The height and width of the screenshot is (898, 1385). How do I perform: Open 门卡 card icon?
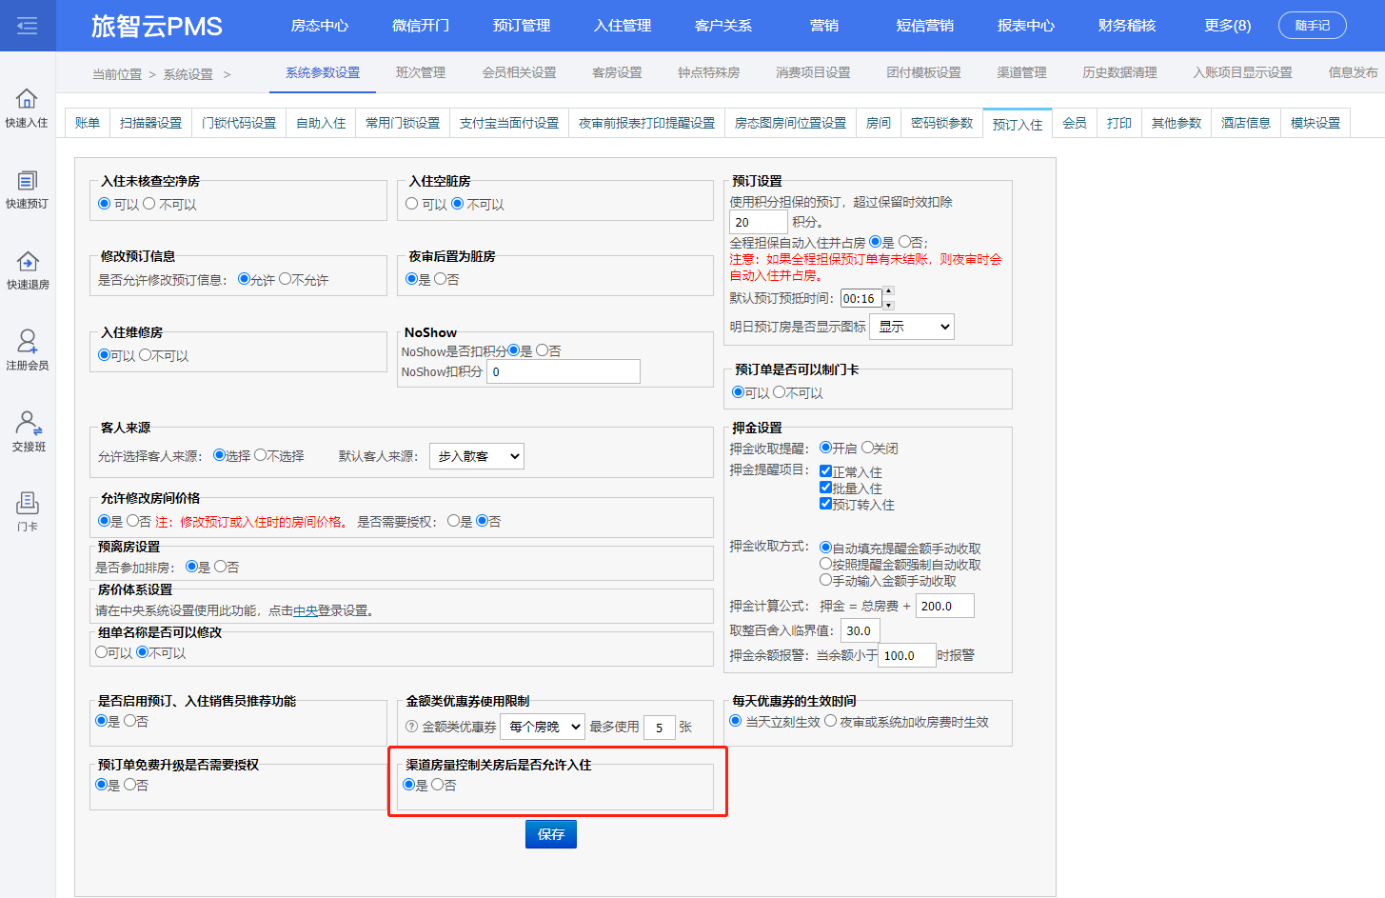[x=27, y=502]
